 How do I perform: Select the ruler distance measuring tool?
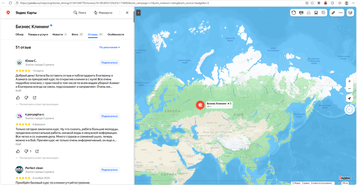click(x=333, y=12)
